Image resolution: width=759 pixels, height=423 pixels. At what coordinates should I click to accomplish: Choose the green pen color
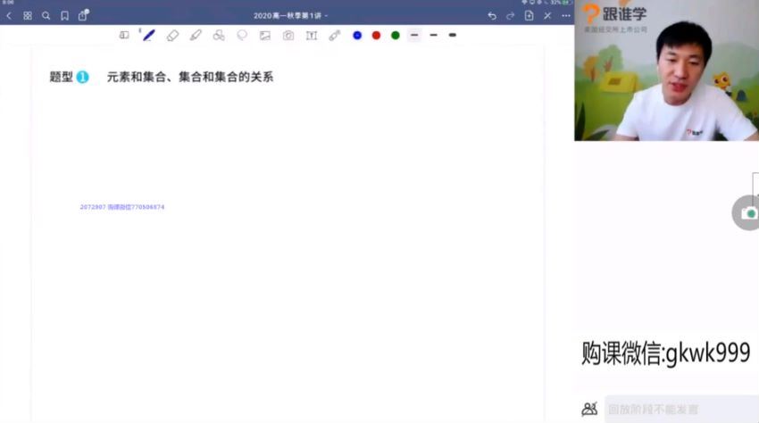pyautogui.click(x=396, y=36)
